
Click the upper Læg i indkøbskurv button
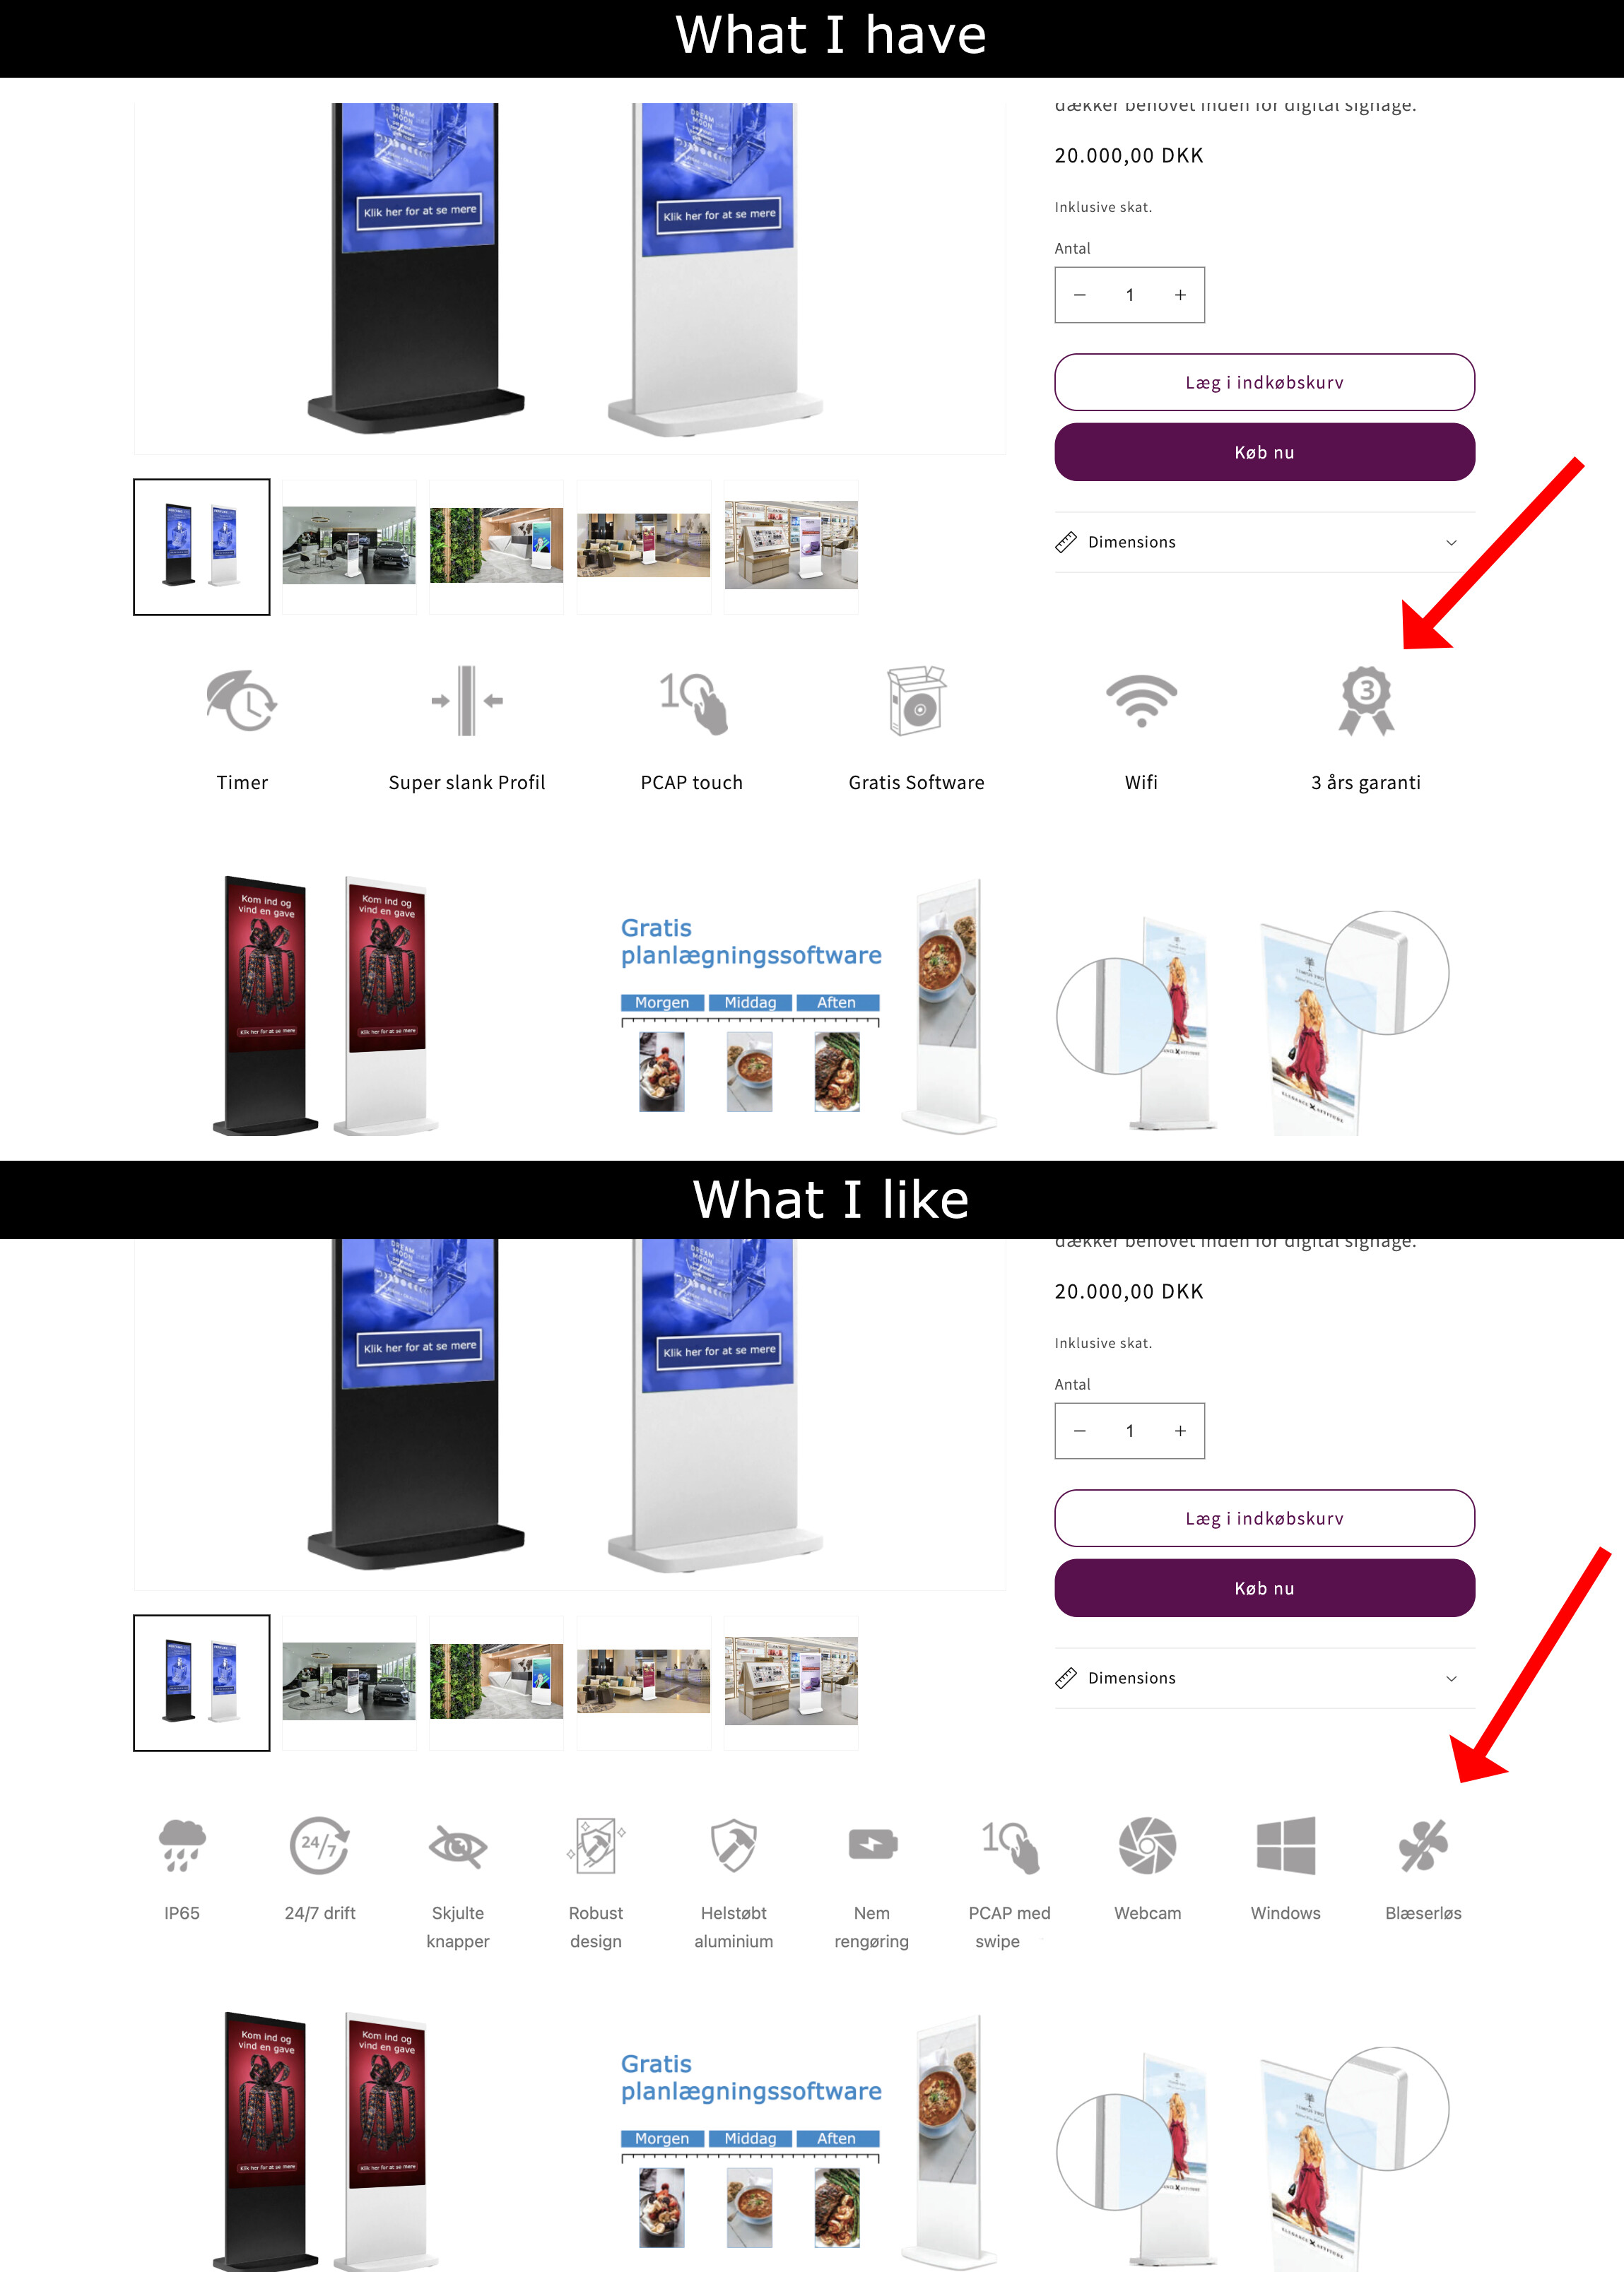pyautogui.click(x=1264, y=383)
